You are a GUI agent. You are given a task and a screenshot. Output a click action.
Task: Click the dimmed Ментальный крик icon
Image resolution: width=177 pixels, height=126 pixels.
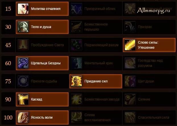[x=77, y=63]
